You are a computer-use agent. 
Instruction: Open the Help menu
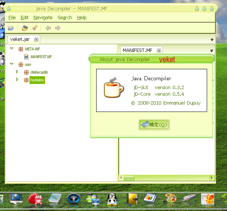(82, 18)
